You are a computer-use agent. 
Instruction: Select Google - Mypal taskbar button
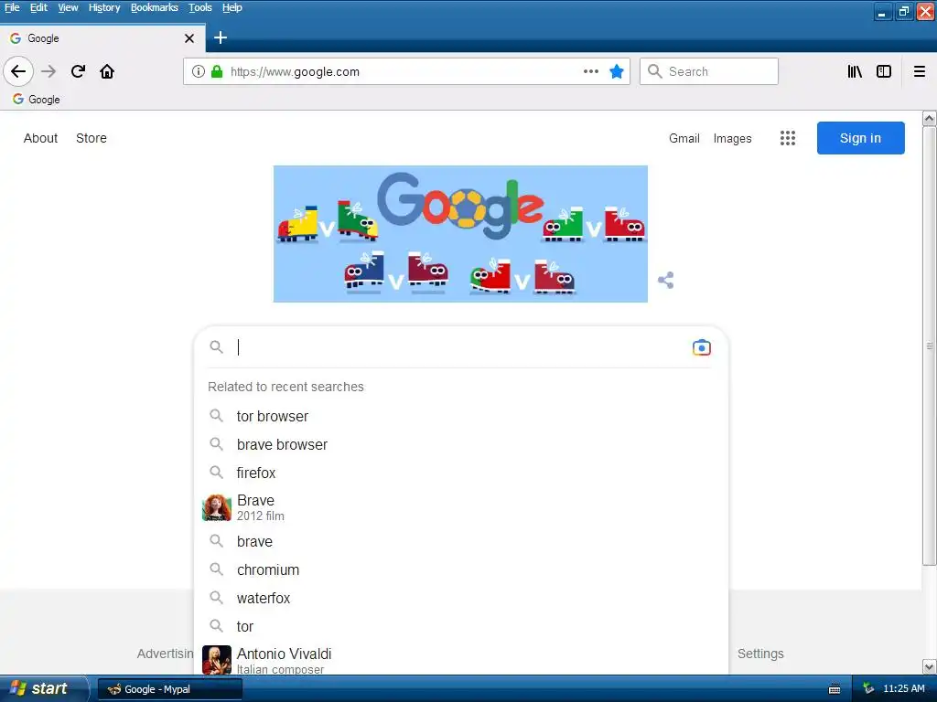click(x=169, y=689)
